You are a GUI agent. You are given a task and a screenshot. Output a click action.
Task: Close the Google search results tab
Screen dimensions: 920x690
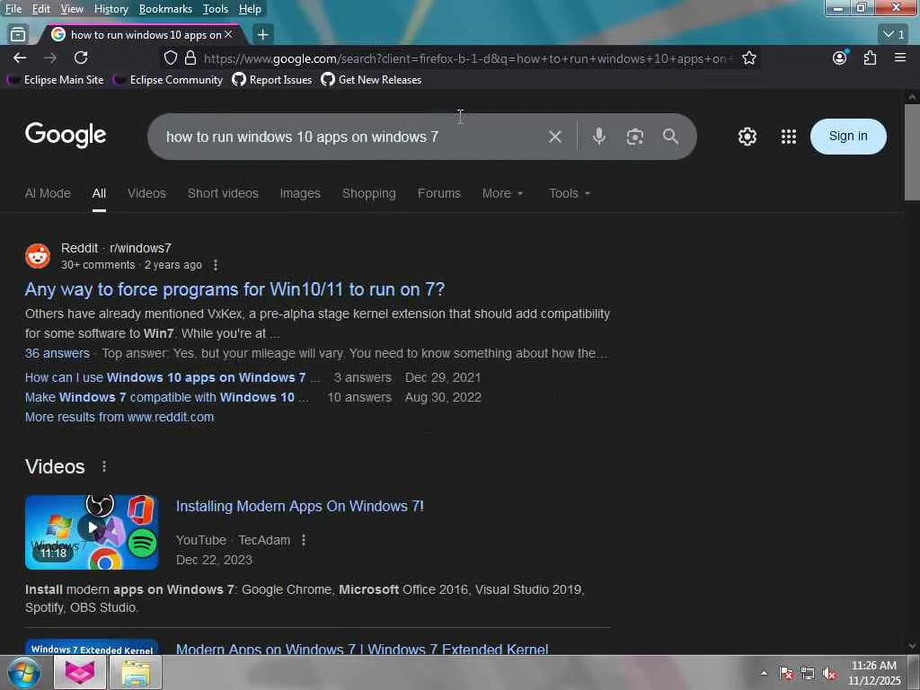pos(228,35)
